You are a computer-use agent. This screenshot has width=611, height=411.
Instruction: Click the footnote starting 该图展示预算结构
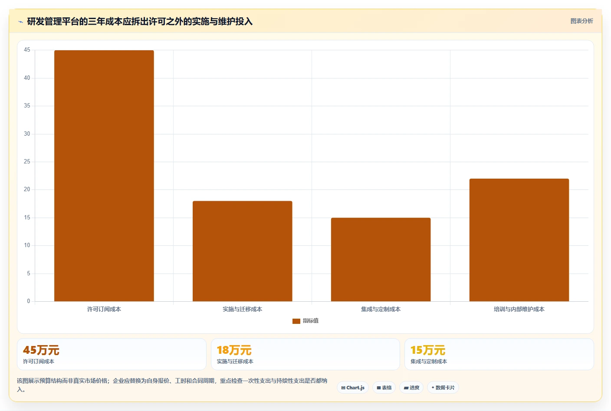pyautogui.click(x=172, y=385)
